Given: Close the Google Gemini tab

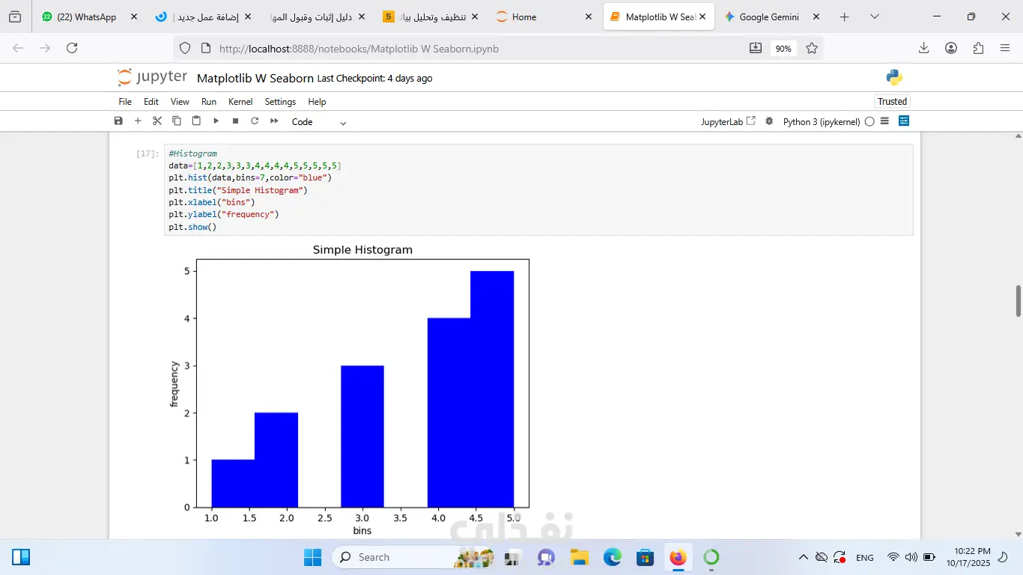Looking at the screenshot, I should tap(816, 16).
